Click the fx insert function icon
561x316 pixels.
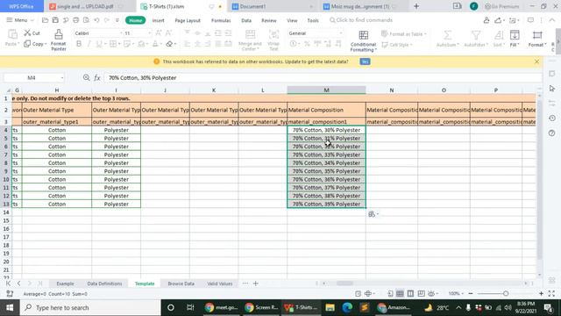[97, 78]
